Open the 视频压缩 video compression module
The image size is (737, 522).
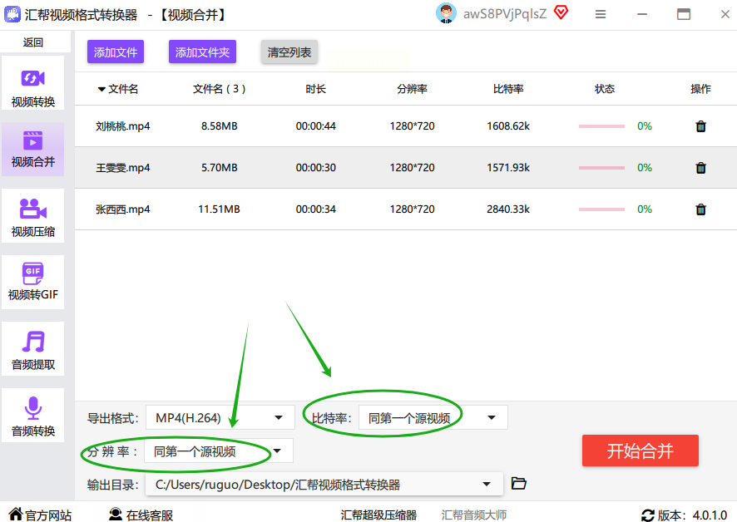tap(33, 215)
